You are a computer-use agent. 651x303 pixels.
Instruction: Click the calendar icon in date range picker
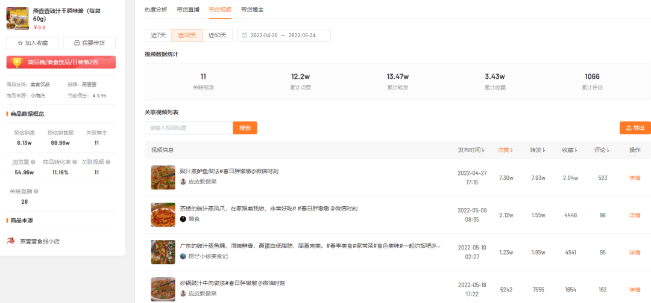coord(245,35)
